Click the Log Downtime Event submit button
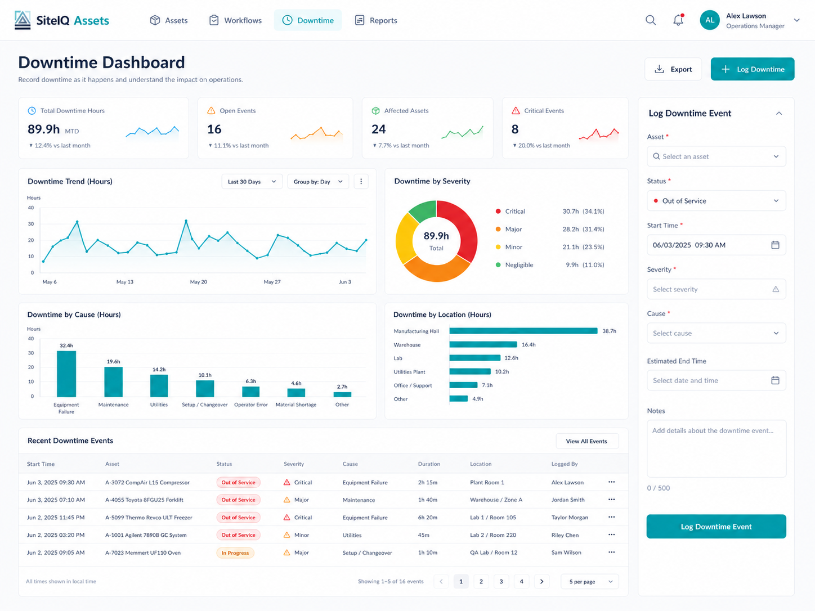This screenshot has height=611, width=815. pos(716,527)
